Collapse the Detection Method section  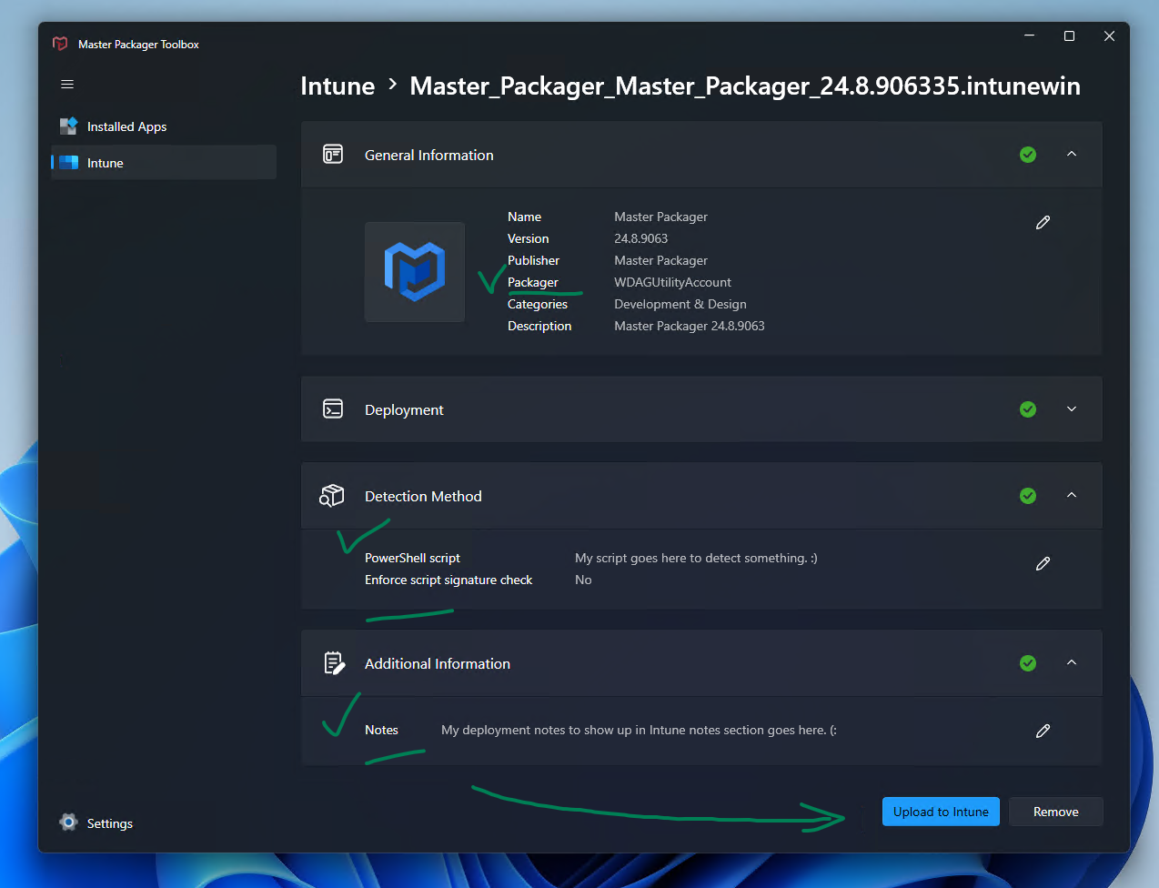(x=1072, y=496)
